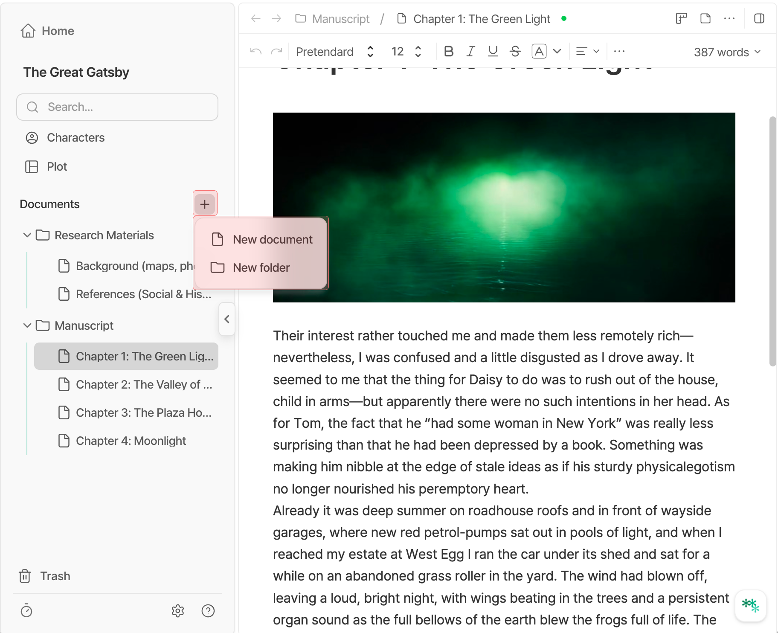
Task: Click the Manuscript breadcrumb link
Action: tap(333, 19)
